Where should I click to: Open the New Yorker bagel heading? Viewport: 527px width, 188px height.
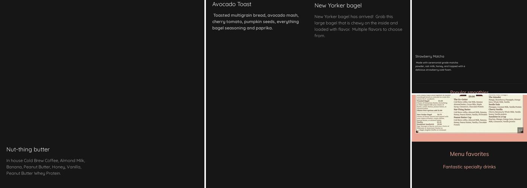coord(338,6)
